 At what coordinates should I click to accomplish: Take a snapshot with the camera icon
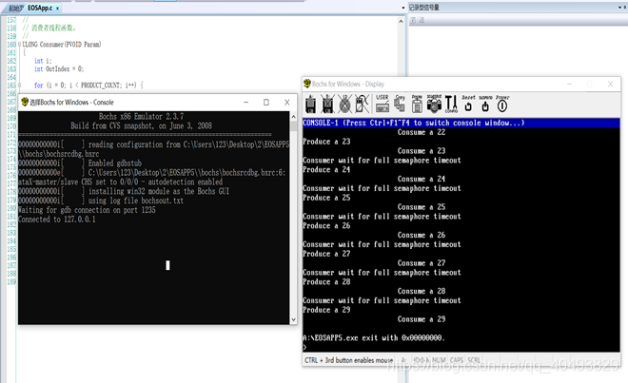point(434,104)
